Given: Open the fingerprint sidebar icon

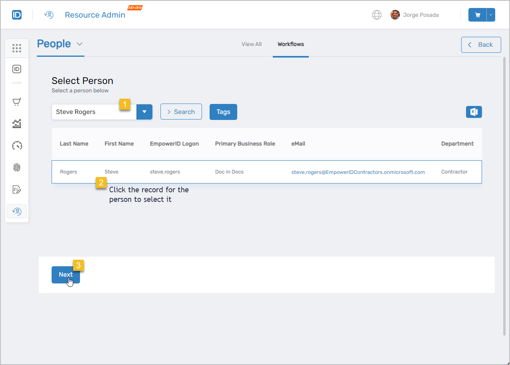Looking at the screenshot, I should 17,168.
